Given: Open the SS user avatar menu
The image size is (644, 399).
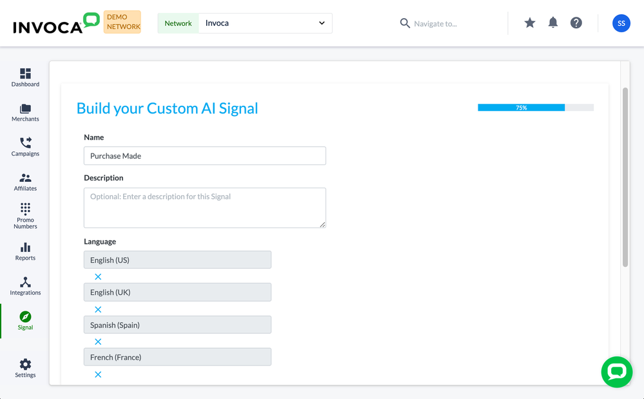Looking at the screenshot, I should (x=621, y=23).
